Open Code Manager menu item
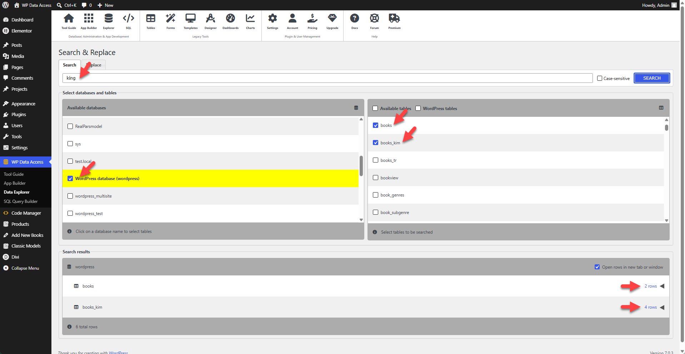This screenshot has width=685, height=354. (x=26, y=213)
